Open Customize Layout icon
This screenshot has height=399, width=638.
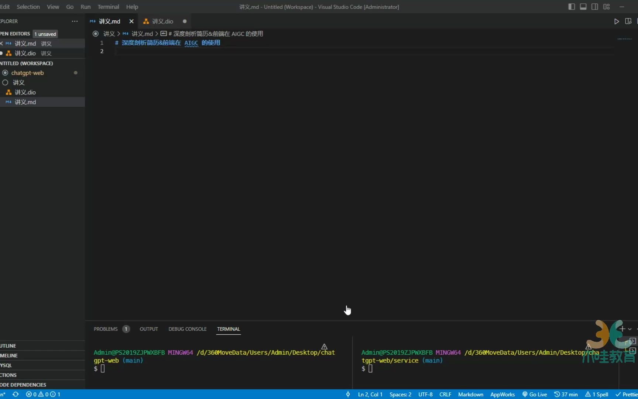coord(607,7)
